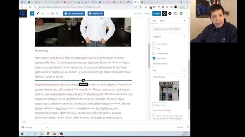
Task: Click the 'Me smilling' image caption
Action: coord(42,51)
